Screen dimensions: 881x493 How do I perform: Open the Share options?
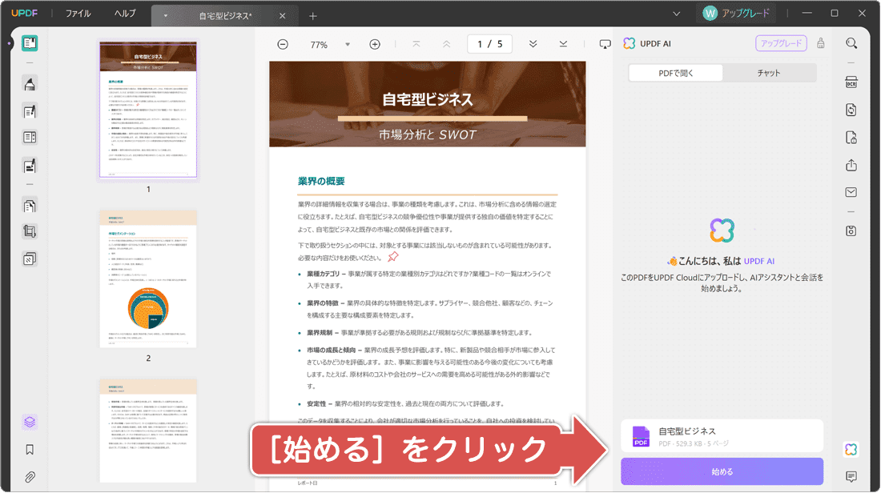tap(851, 166)
